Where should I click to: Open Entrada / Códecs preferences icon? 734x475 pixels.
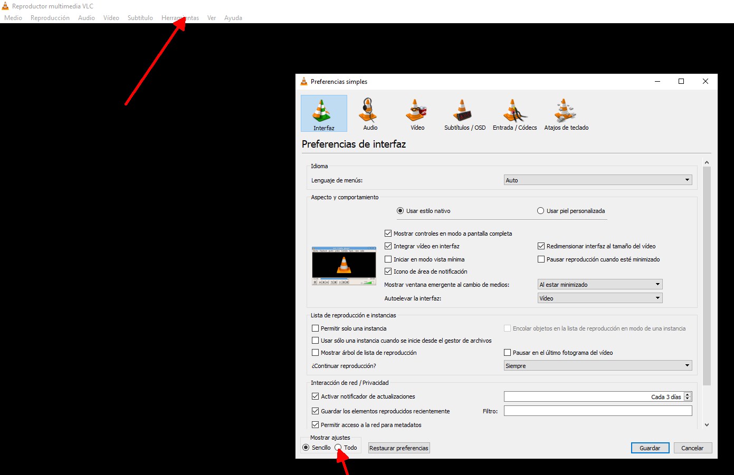514,113
